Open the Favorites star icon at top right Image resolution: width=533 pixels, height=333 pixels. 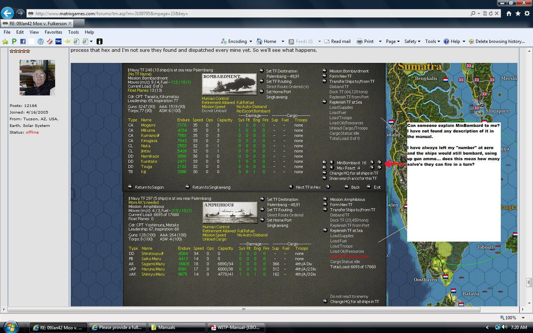tap(518, 13)
